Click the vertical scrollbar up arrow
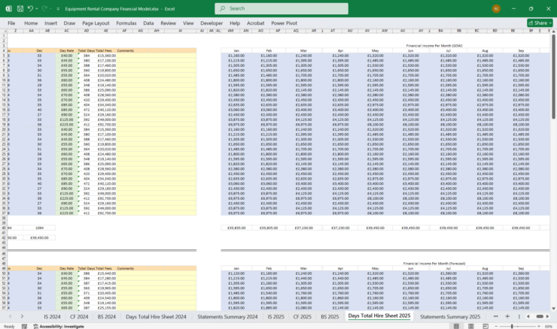Image resolution: width=557 pixels, height=329 pixels. 553,32
